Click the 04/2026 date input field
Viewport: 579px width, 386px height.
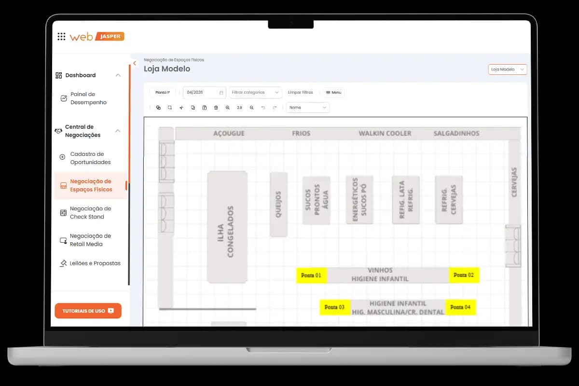click(x=205, y=92)
